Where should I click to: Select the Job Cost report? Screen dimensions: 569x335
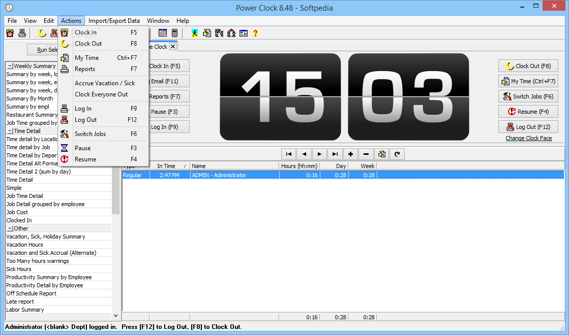pos(58,212)
